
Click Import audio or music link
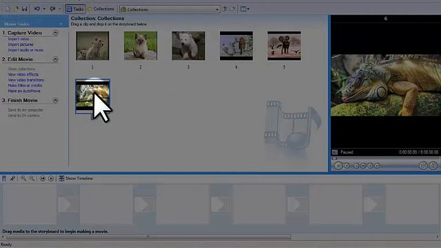tap(25, 50)
